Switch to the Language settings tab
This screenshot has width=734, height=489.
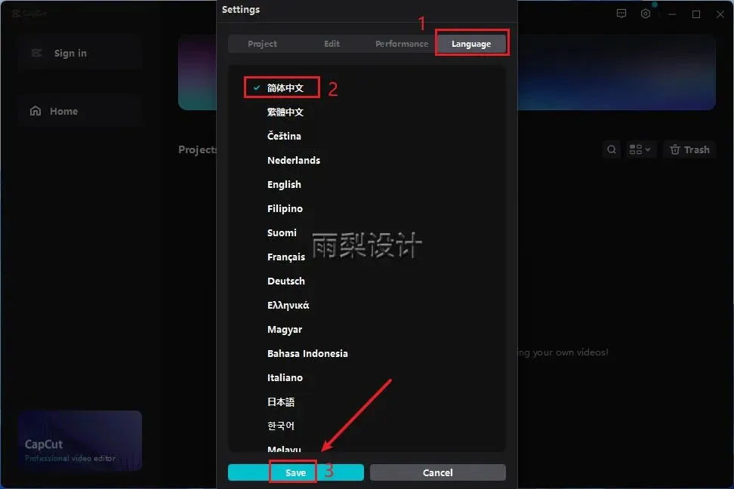pos(471,44)
